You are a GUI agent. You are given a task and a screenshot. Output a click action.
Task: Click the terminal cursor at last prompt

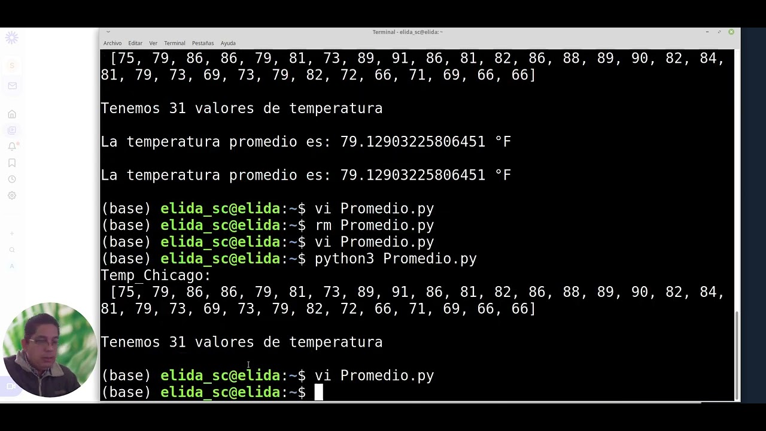click(319, 392)
